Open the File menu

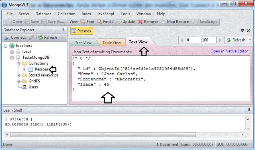9,14
